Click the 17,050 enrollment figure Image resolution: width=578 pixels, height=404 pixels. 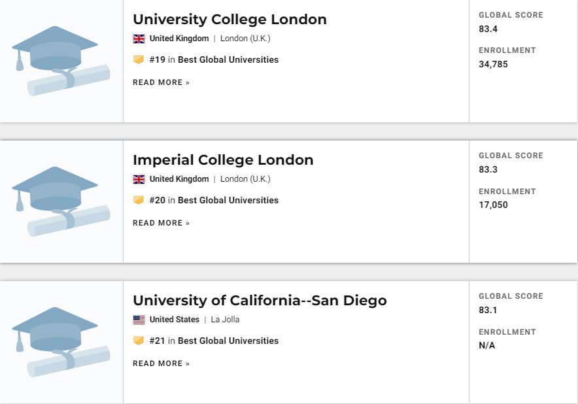493,205
